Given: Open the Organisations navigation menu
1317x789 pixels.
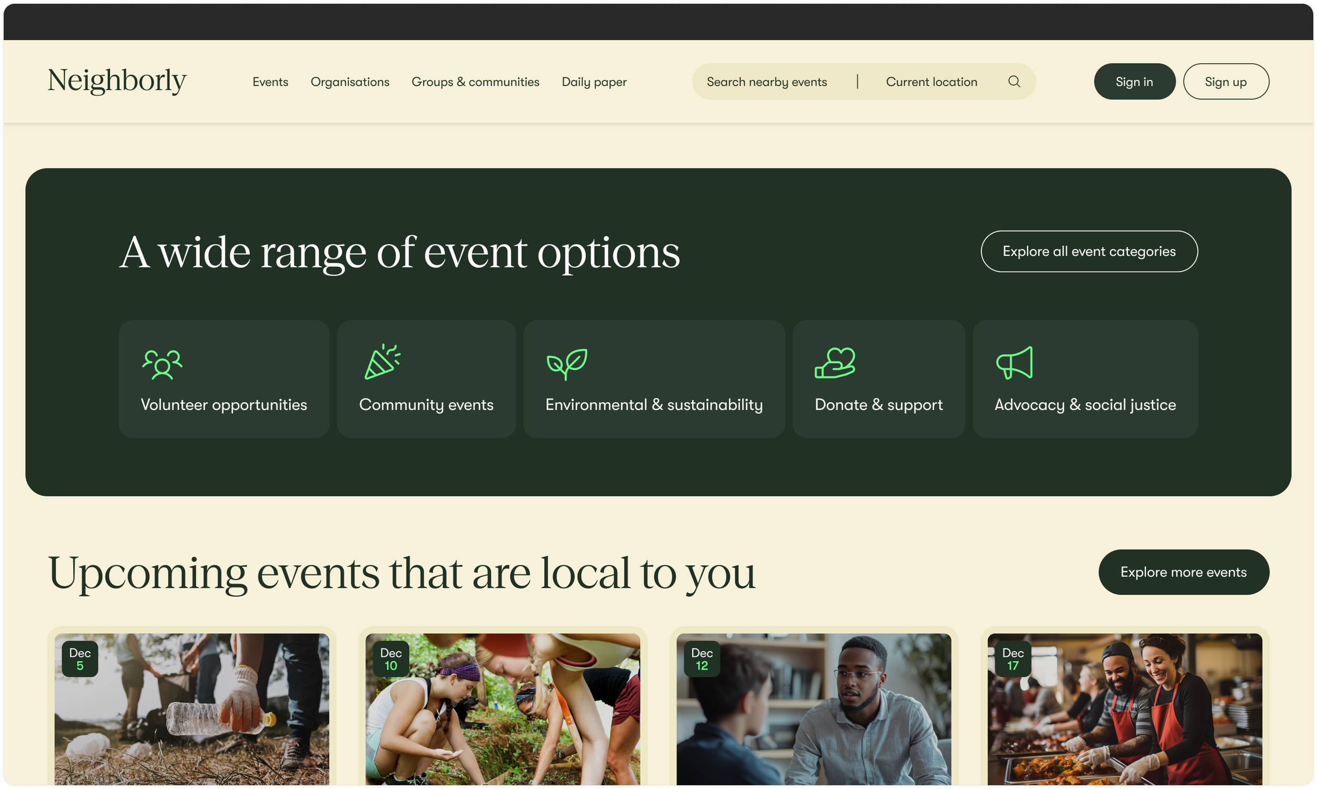Looking at the screenshot, I should (x=350, y=82).
